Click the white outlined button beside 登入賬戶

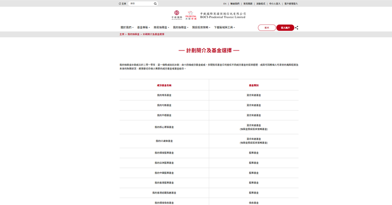tap(267, 28)
